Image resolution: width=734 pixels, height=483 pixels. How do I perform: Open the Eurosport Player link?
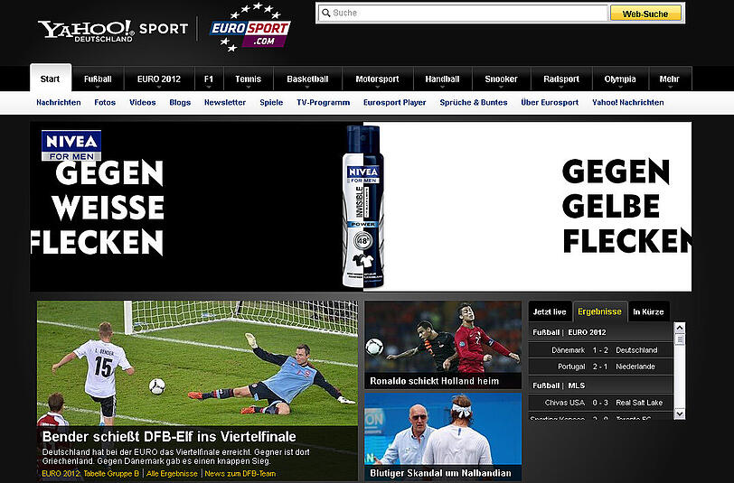pos(395,102)
